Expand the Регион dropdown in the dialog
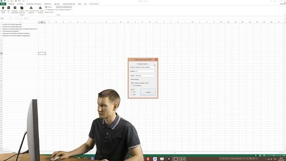The width and height of the screenshot is (286, 161). coord(155,76)
